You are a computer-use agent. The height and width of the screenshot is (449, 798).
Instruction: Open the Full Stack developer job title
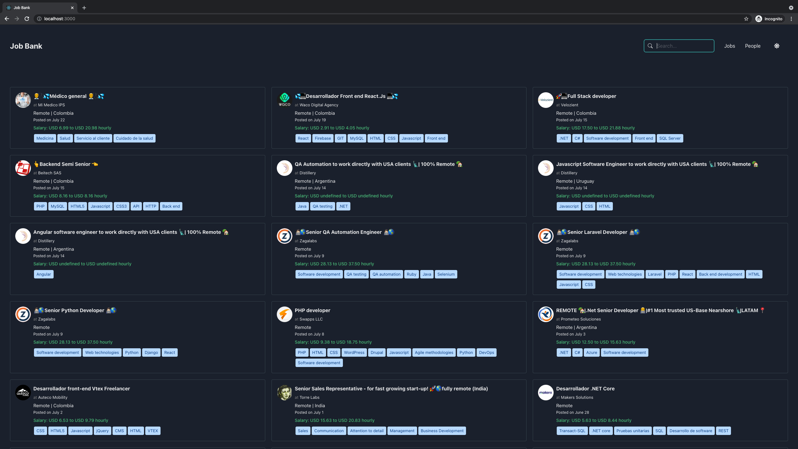[591, 96]
